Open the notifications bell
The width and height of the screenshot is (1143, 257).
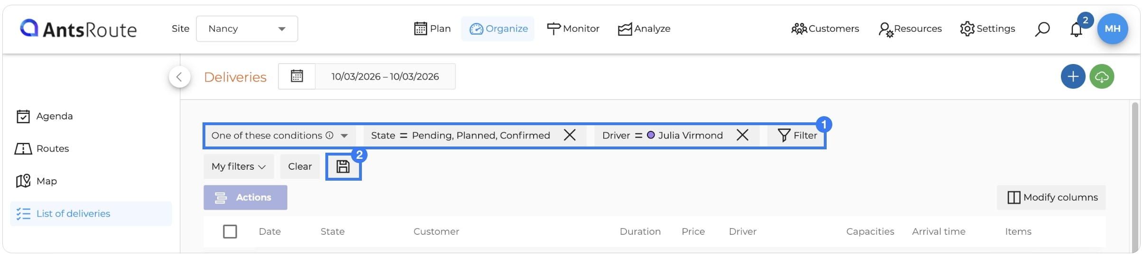[x=1077, y=29]
